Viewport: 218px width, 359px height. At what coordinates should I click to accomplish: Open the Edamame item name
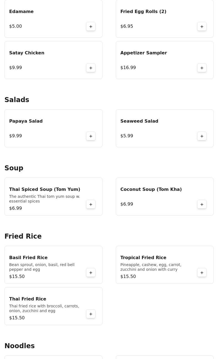[21, 11]
